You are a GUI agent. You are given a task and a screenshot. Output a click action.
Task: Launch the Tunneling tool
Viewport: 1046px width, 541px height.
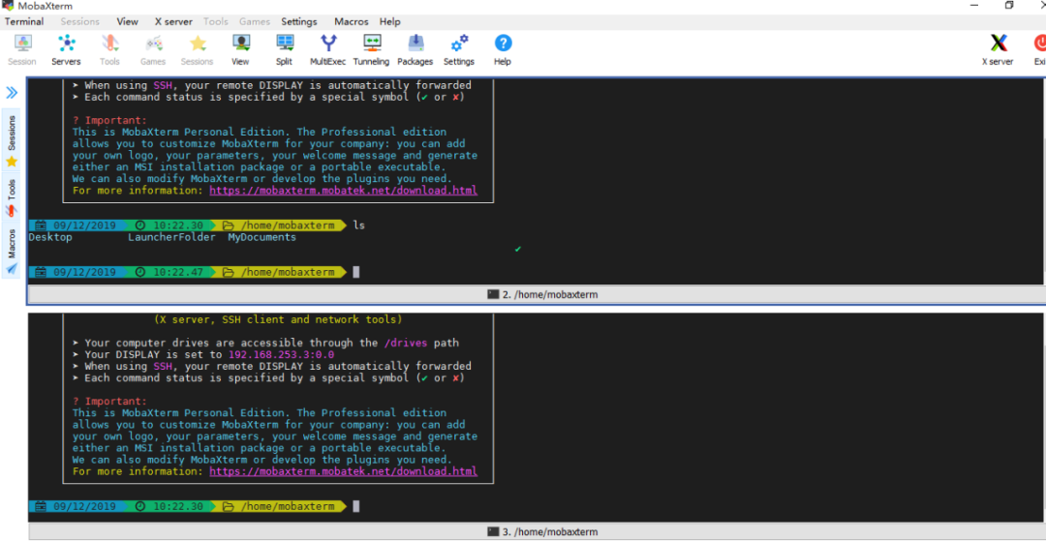tap(371, 50)
